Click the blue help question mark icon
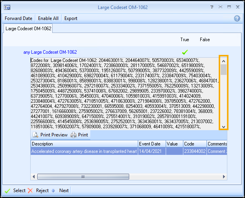The width and height of the screenshot is (245, 198). pos(237,18)
